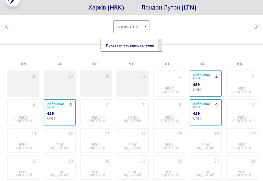Select February 5 flight for 459 UAH
Image resolution: width=263 pixels, height=181 pixels.
coord(60,112)
